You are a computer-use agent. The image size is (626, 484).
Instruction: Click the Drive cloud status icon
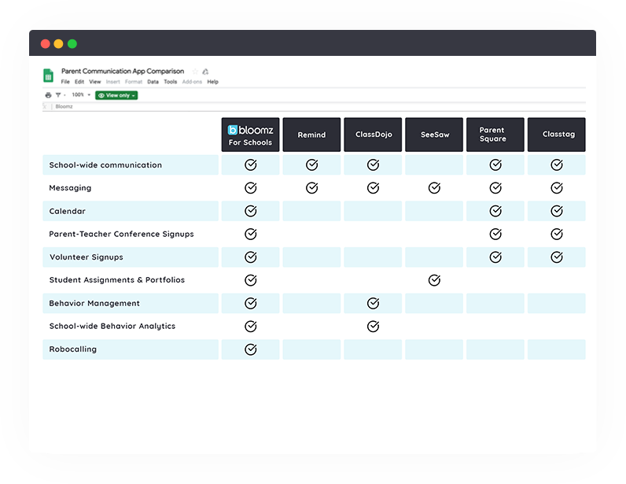click(x=205, y=71)
